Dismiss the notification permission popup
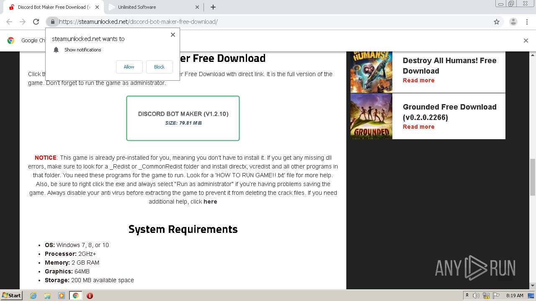This screenshot has width=536, height=301. click(x=173, y=35)
